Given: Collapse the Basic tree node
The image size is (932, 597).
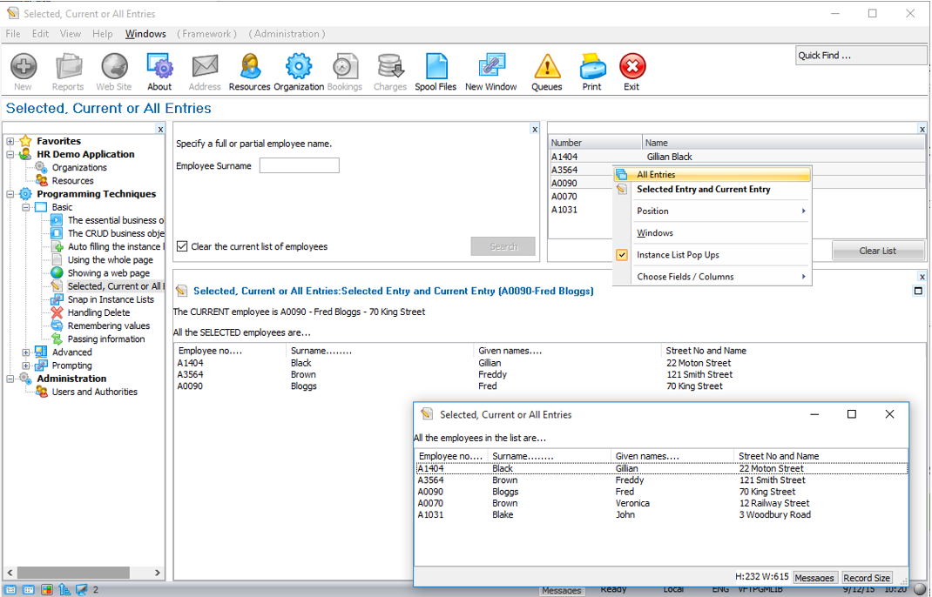Looking at the screenshot, I should click(26, 207).
